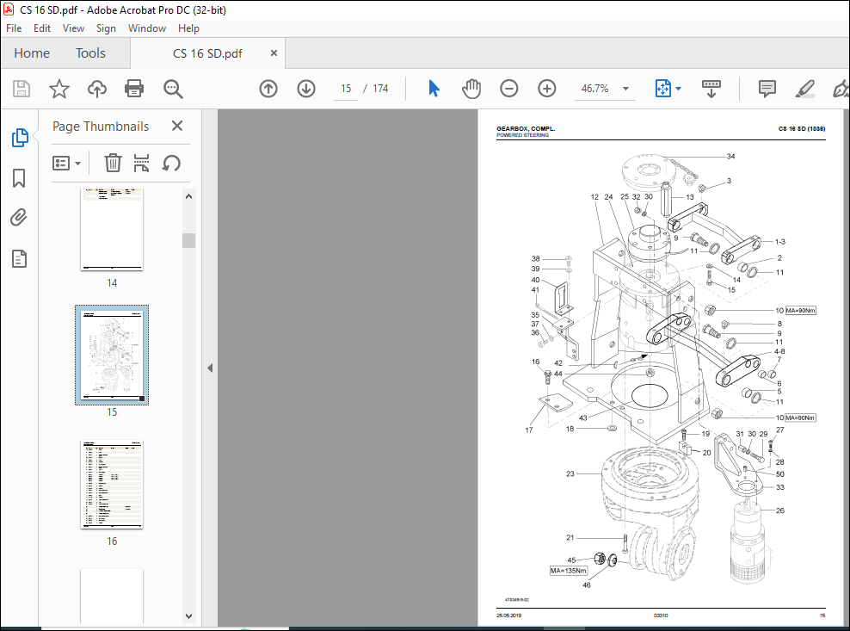
Task: Go to previous page arrow
Action: coord(268,89)
